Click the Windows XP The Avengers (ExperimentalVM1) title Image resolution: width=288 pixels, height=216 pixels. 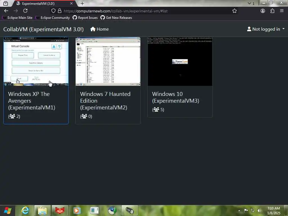[x=31, y=101]
